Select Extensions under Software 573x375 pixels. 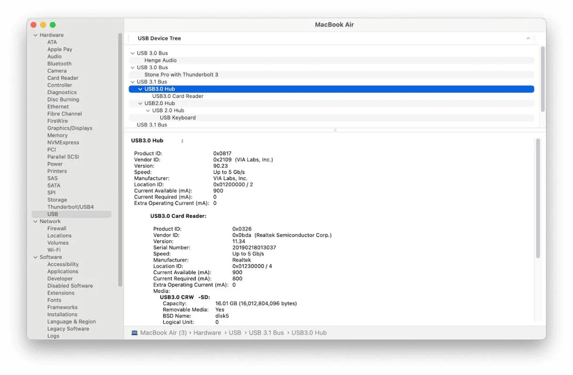pos(61,293)
